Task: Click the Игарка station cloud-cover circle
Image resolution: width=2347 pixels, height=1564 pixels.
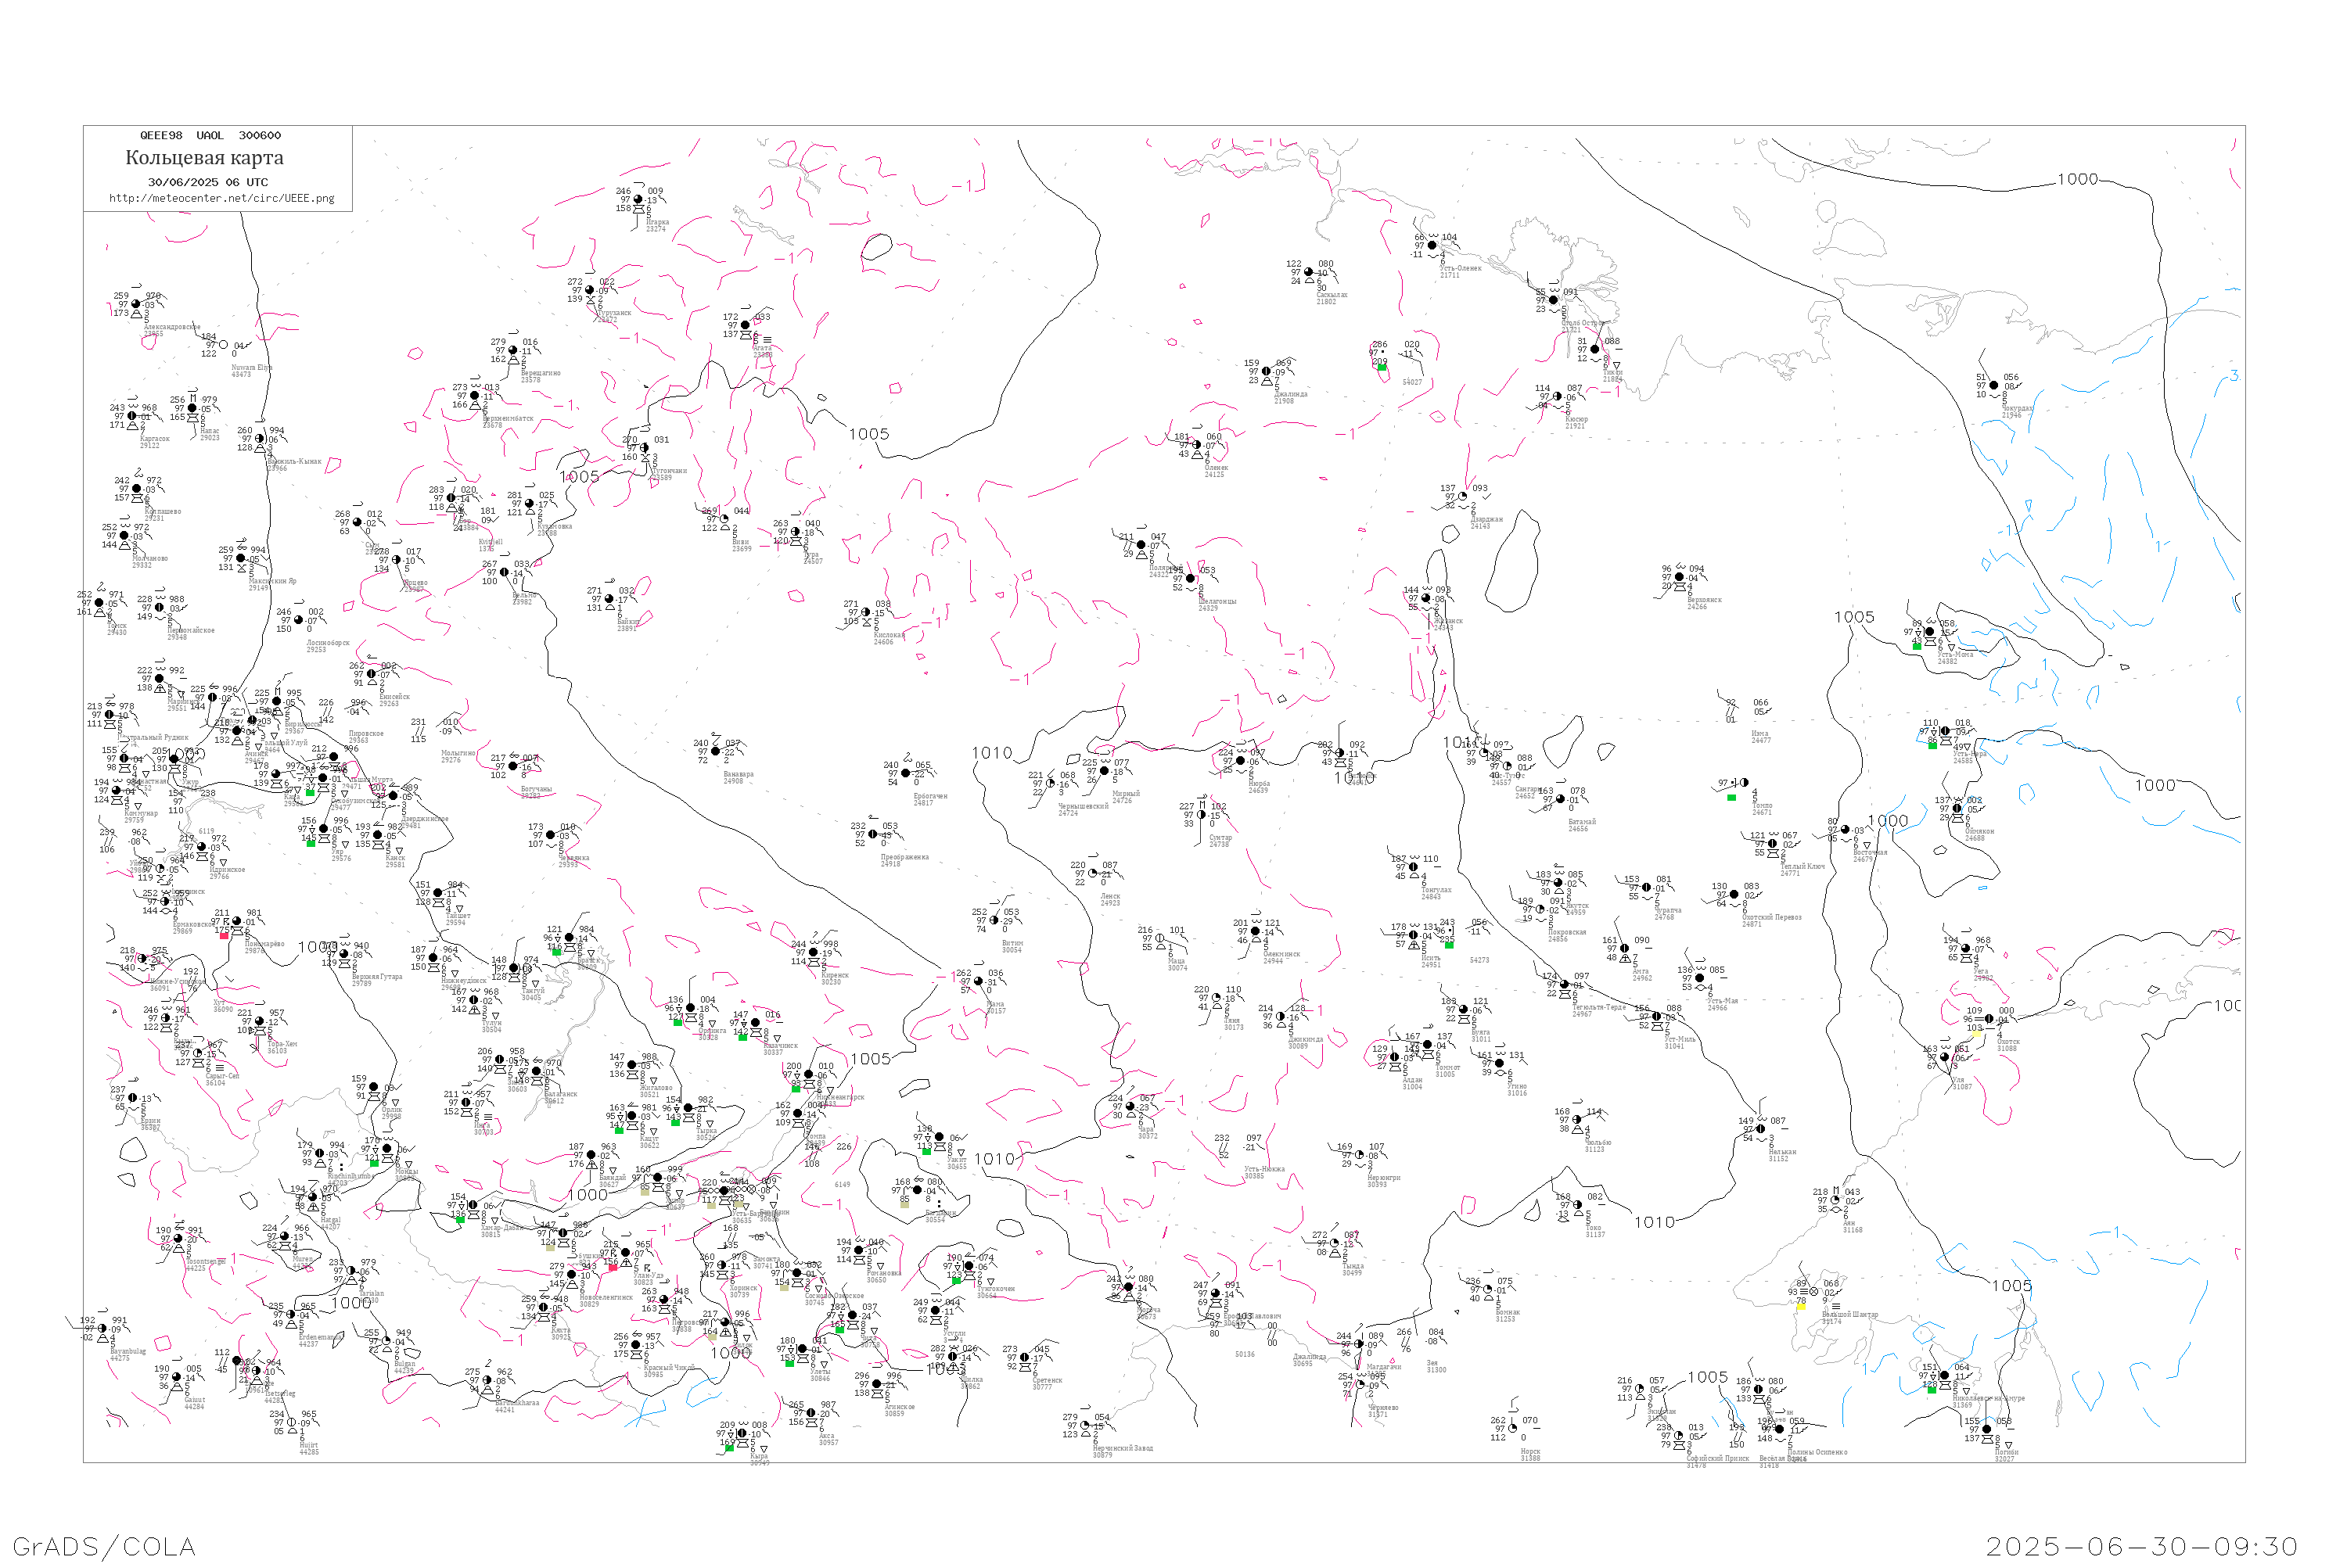Action: point(638,199)
